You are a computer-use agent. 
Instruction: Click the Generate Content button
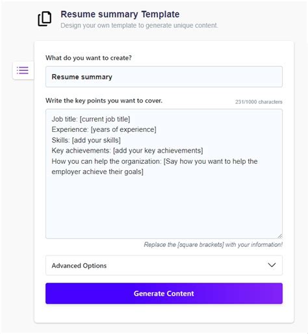point(164,293)
